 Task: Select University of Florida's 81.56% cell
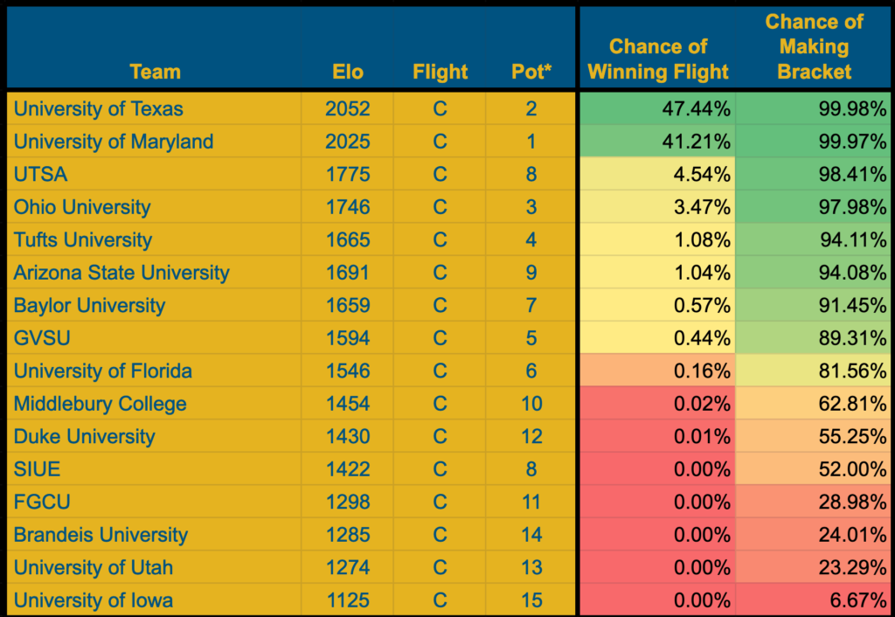[813, 371]
